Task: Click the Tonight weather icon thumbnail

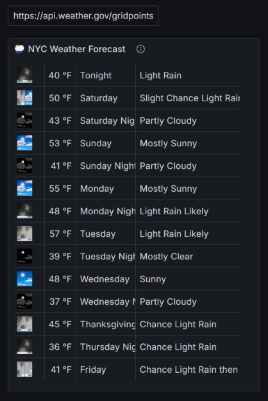Action: pos(24,75)
